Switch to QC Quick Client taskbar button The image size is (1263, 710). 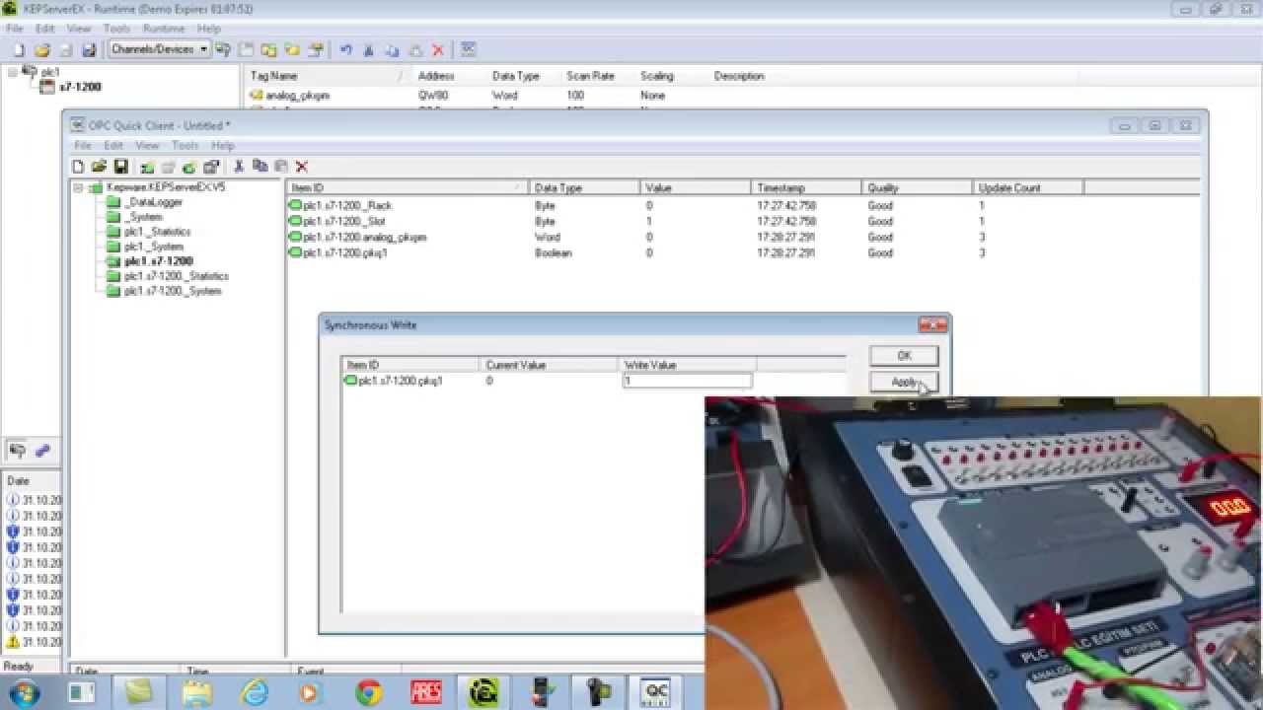coord(655,692)
